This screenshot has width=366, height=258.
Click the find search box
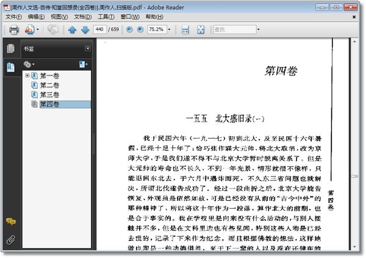pyautogui.click(x=235, y=29)
